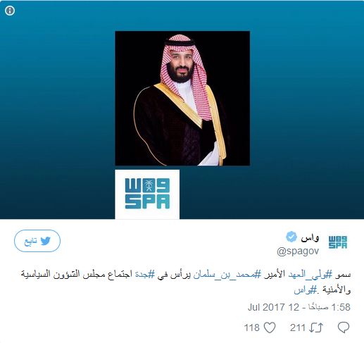Retweet using the retweet arrows icon
Screen dimensions: 364x343
pos(316,328)
